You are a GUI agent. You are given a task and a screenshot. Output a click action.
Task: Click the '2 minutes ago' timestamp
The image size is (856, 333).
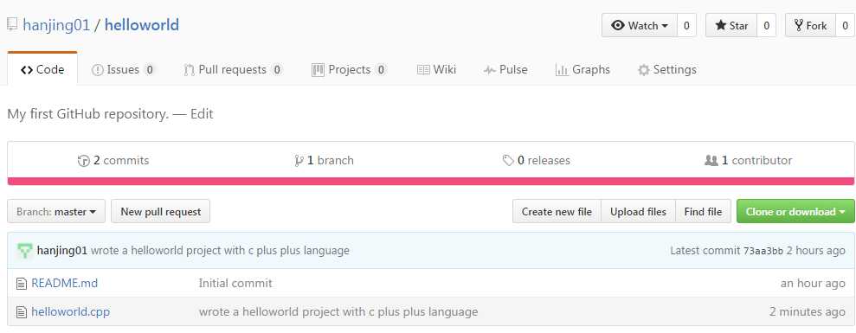[x=808, y=312]
